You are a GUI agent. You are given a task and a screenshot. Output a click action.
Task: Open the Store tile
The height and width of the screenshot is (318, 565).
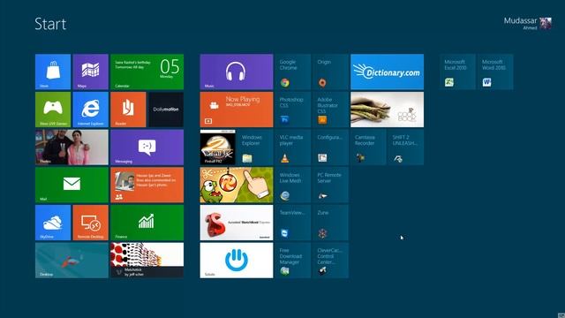point(53,72)
